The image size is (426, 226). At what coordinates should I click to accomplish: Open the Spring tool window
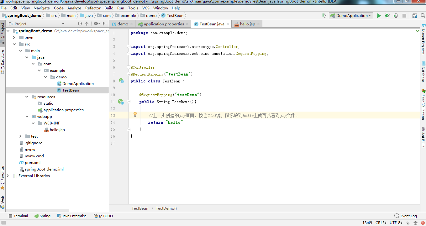(x=42, y=216)
